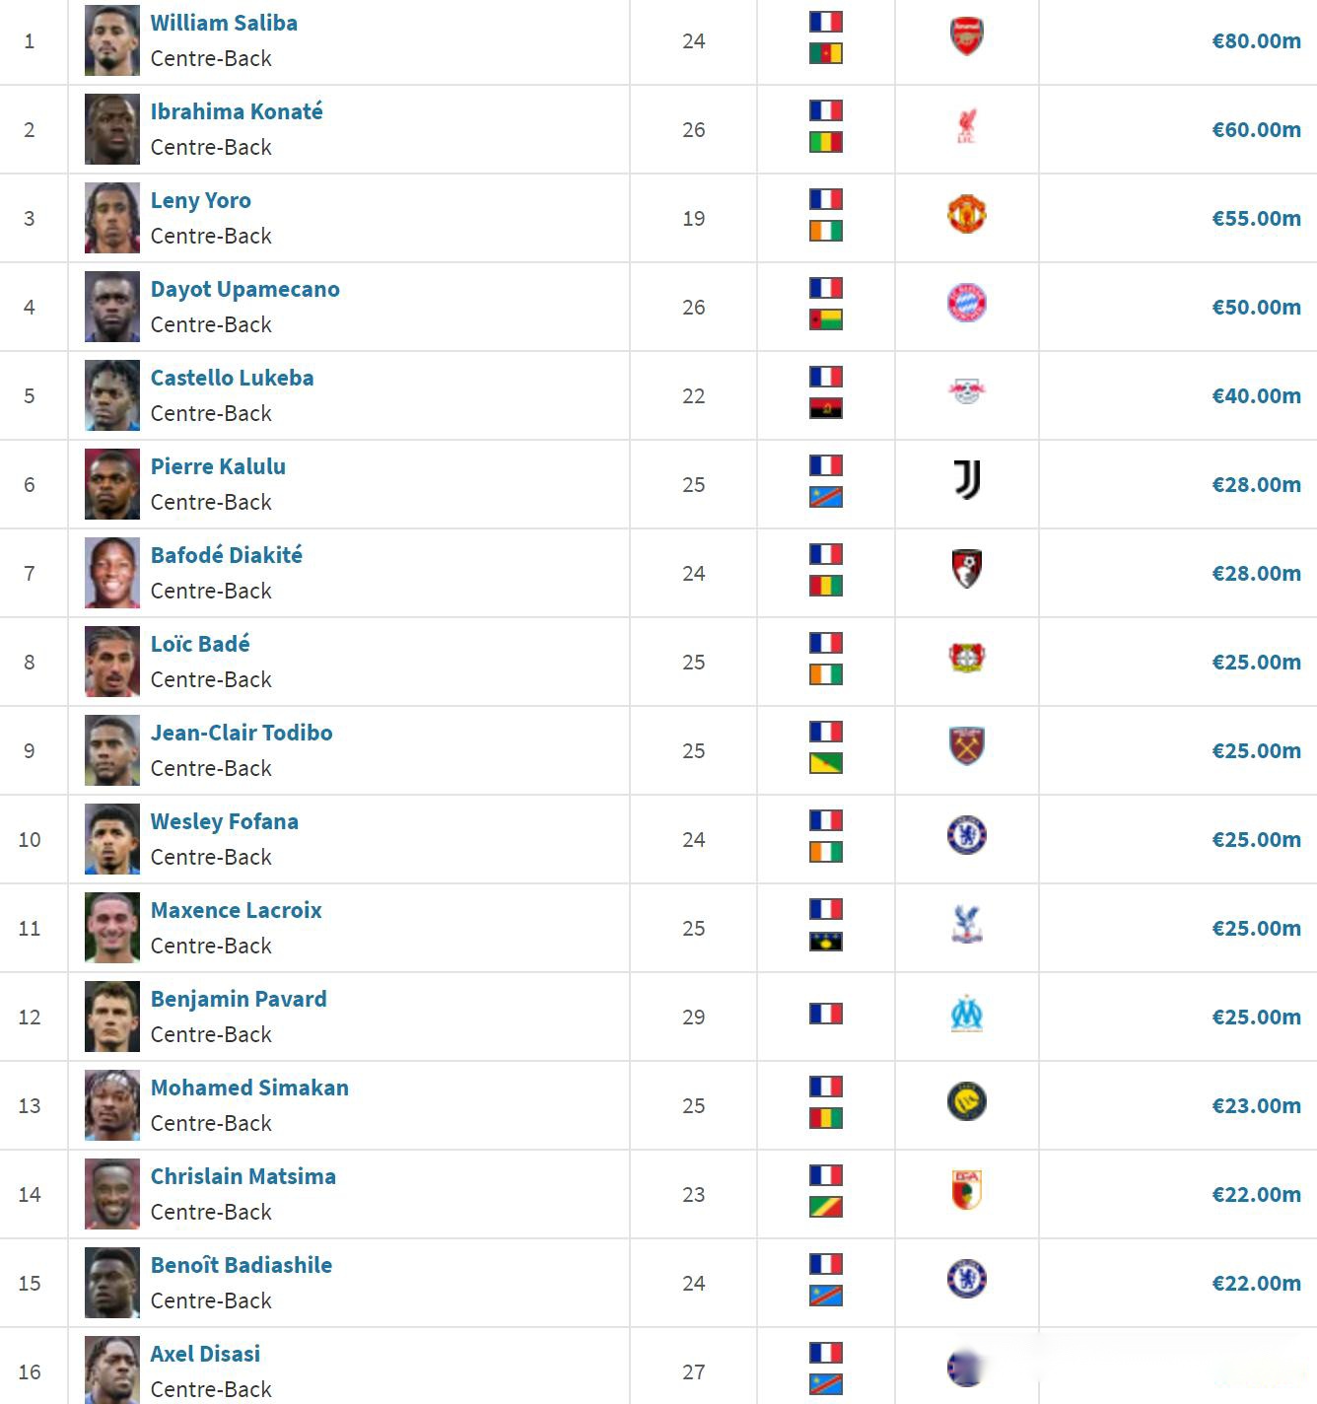Click the Juventus club logo
The image size is (1317, 1404).
pyautogui.click(x=966, y=480)
